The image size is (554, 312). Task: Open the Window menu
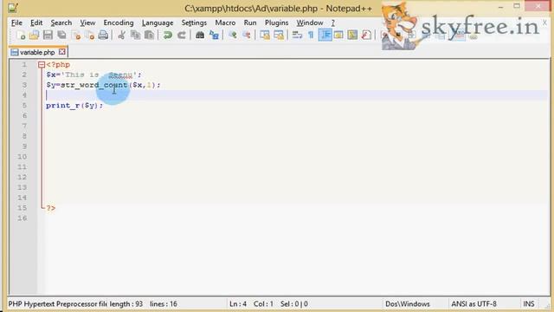pyautogui.click(x=310, y=23)
